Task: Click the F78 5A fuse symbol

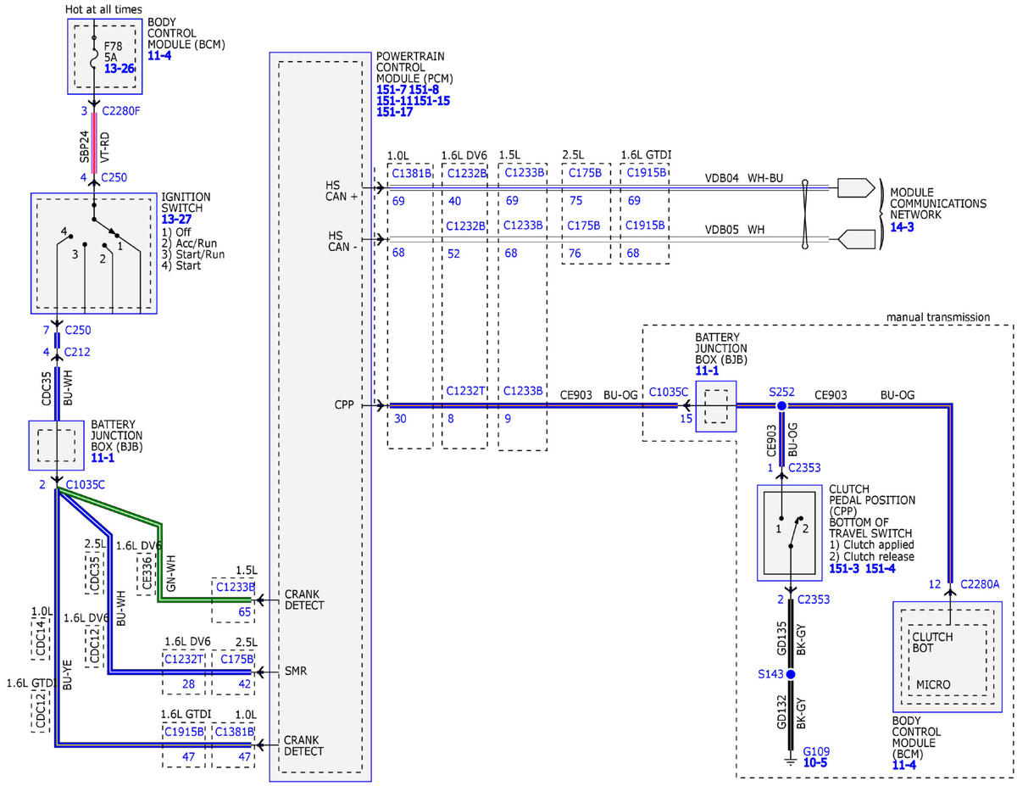Action: (x=94, y=57)
